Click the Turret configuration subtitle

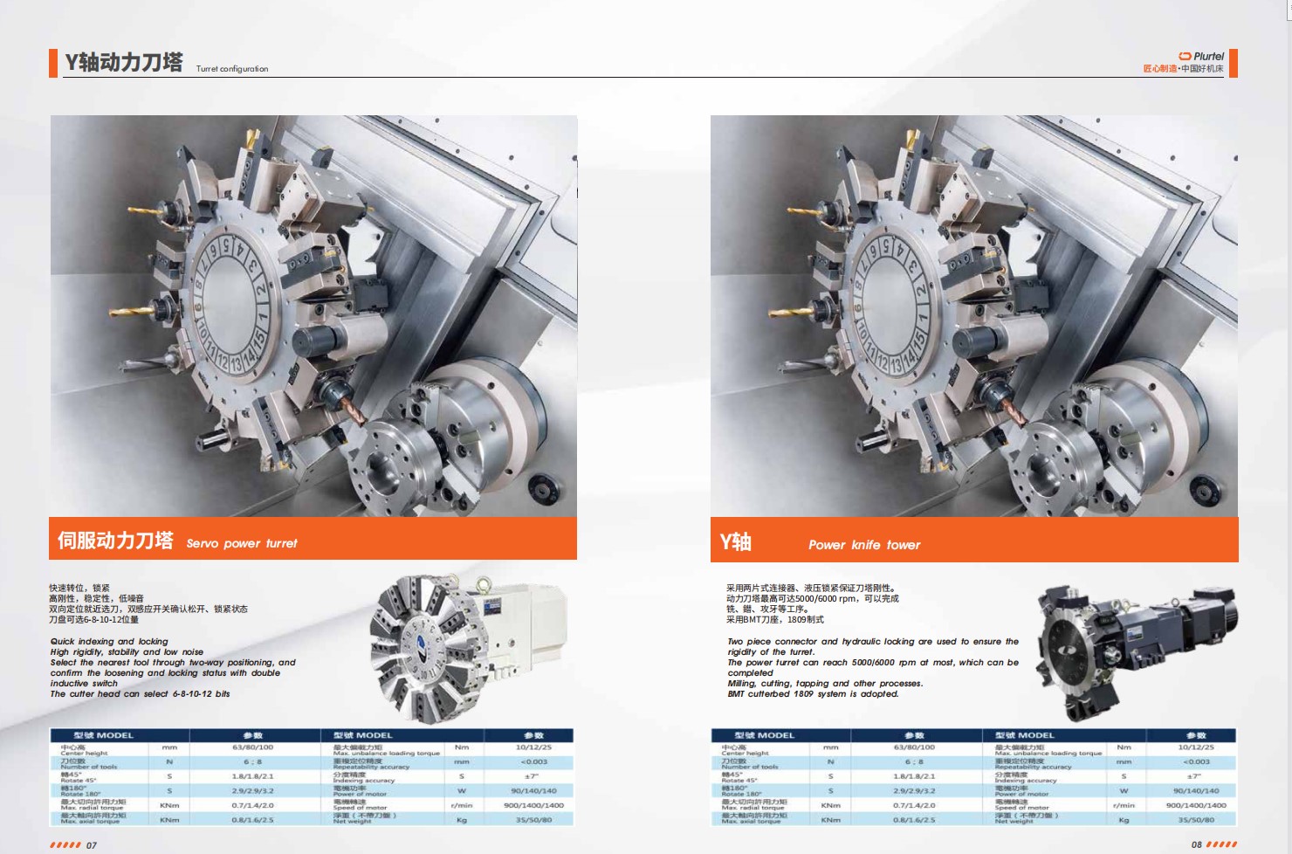point(232,69)
